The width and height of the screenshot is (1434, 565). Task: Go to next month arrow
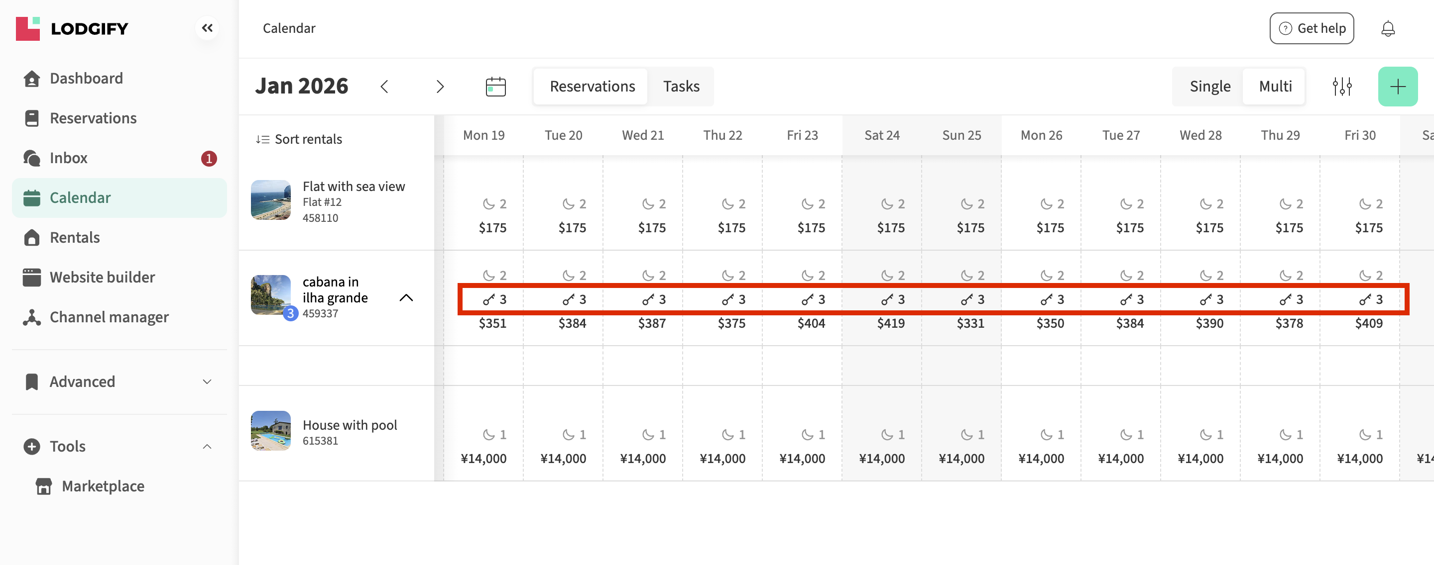pos(440,87)
